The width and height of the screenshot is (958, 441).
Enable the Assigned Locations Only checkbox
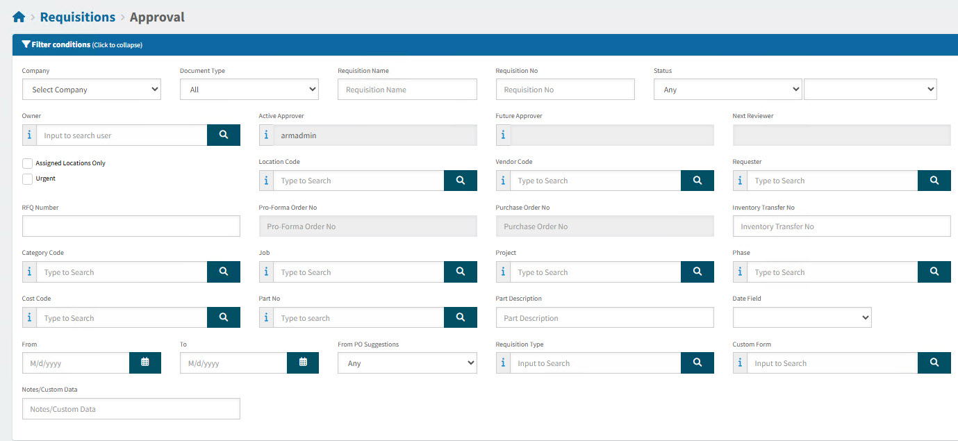click(x=27, y=163)
